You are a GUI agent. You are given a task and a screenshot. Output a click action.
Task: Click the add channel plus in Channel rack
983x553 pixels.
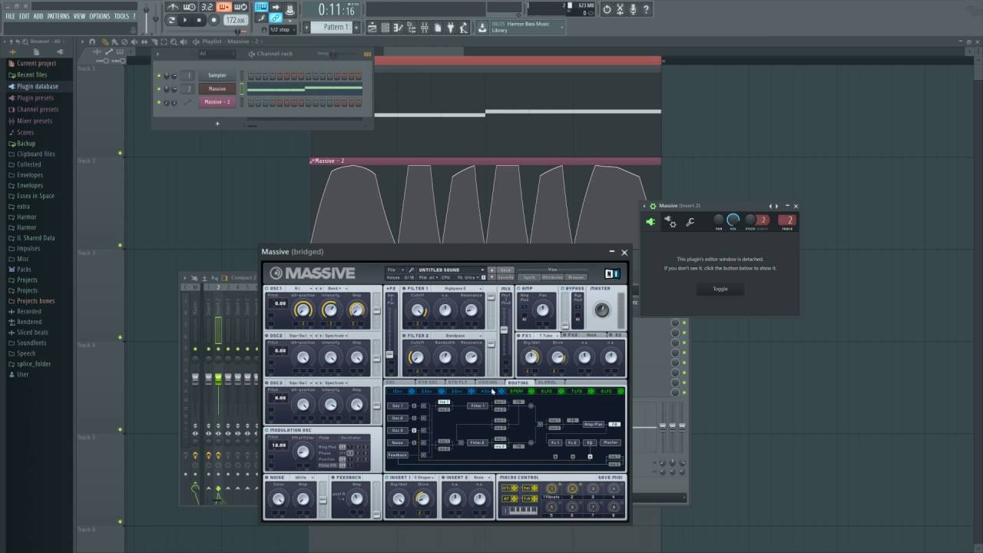[x=217, y=124]
